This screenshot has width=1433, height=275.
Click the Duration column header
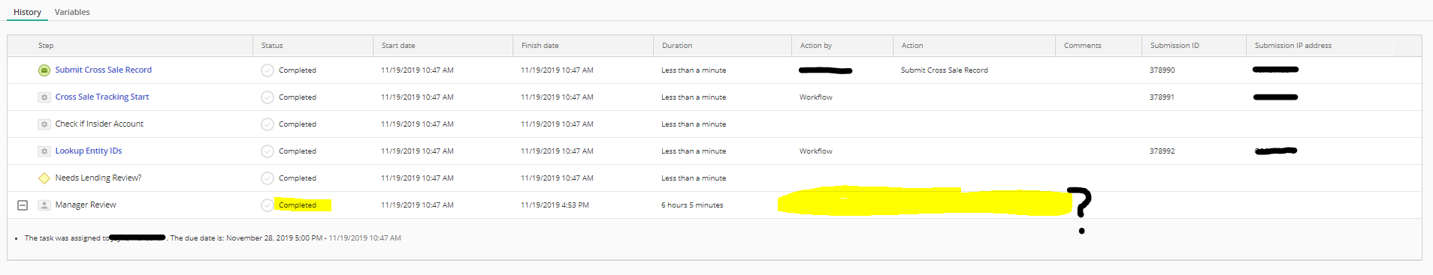click(677, 46)
